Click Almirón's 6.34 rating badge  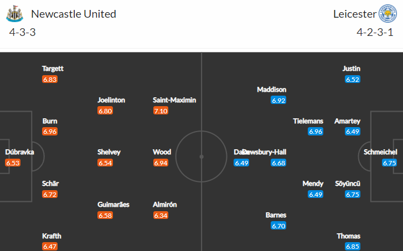point(161,215)
